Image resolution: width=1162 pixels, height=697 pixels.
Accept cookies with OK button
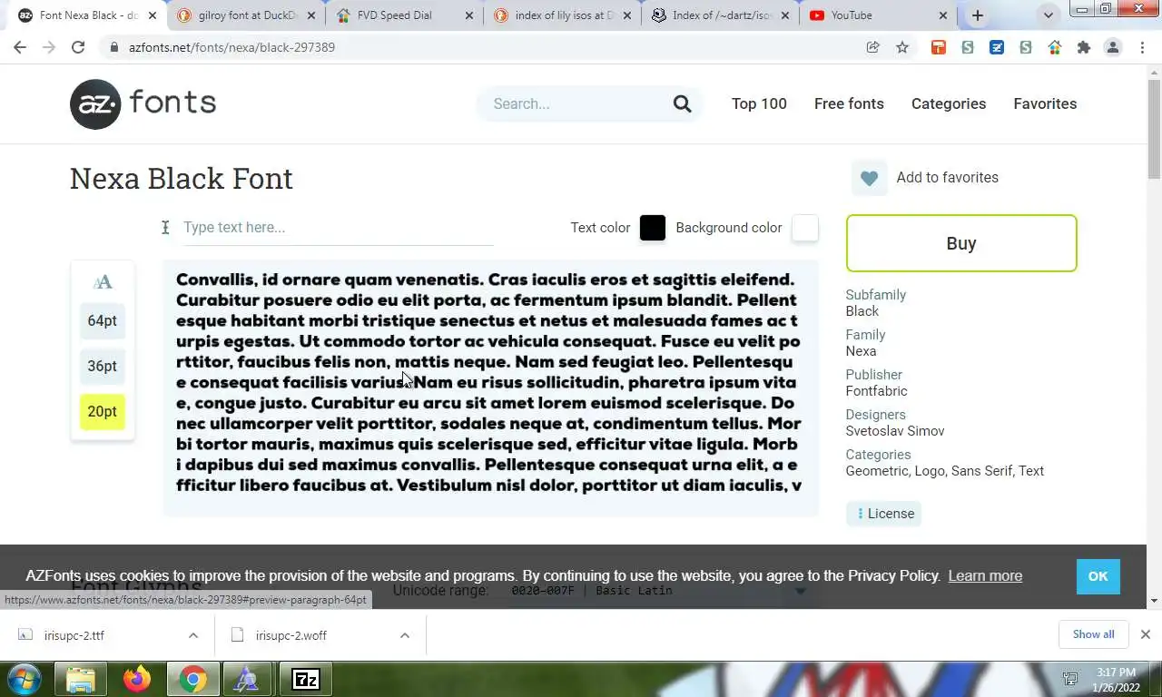pyautogui.click(x=1098, y=576)
